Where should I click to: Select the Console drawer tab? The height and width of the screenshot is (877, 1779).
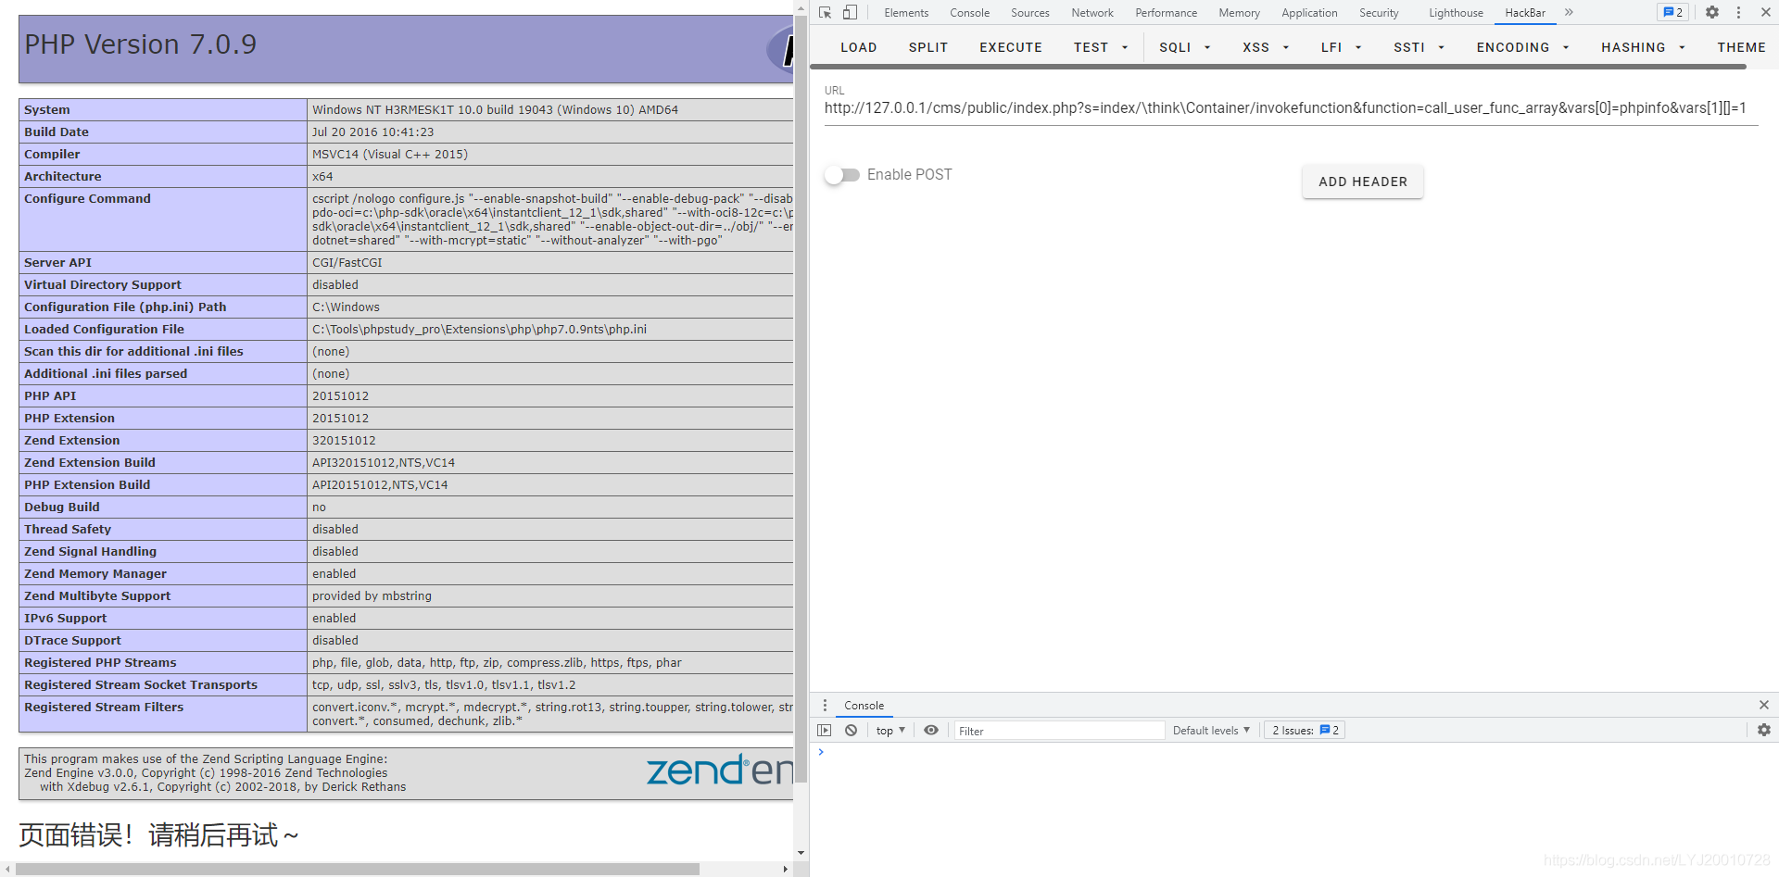click(864, 706)
